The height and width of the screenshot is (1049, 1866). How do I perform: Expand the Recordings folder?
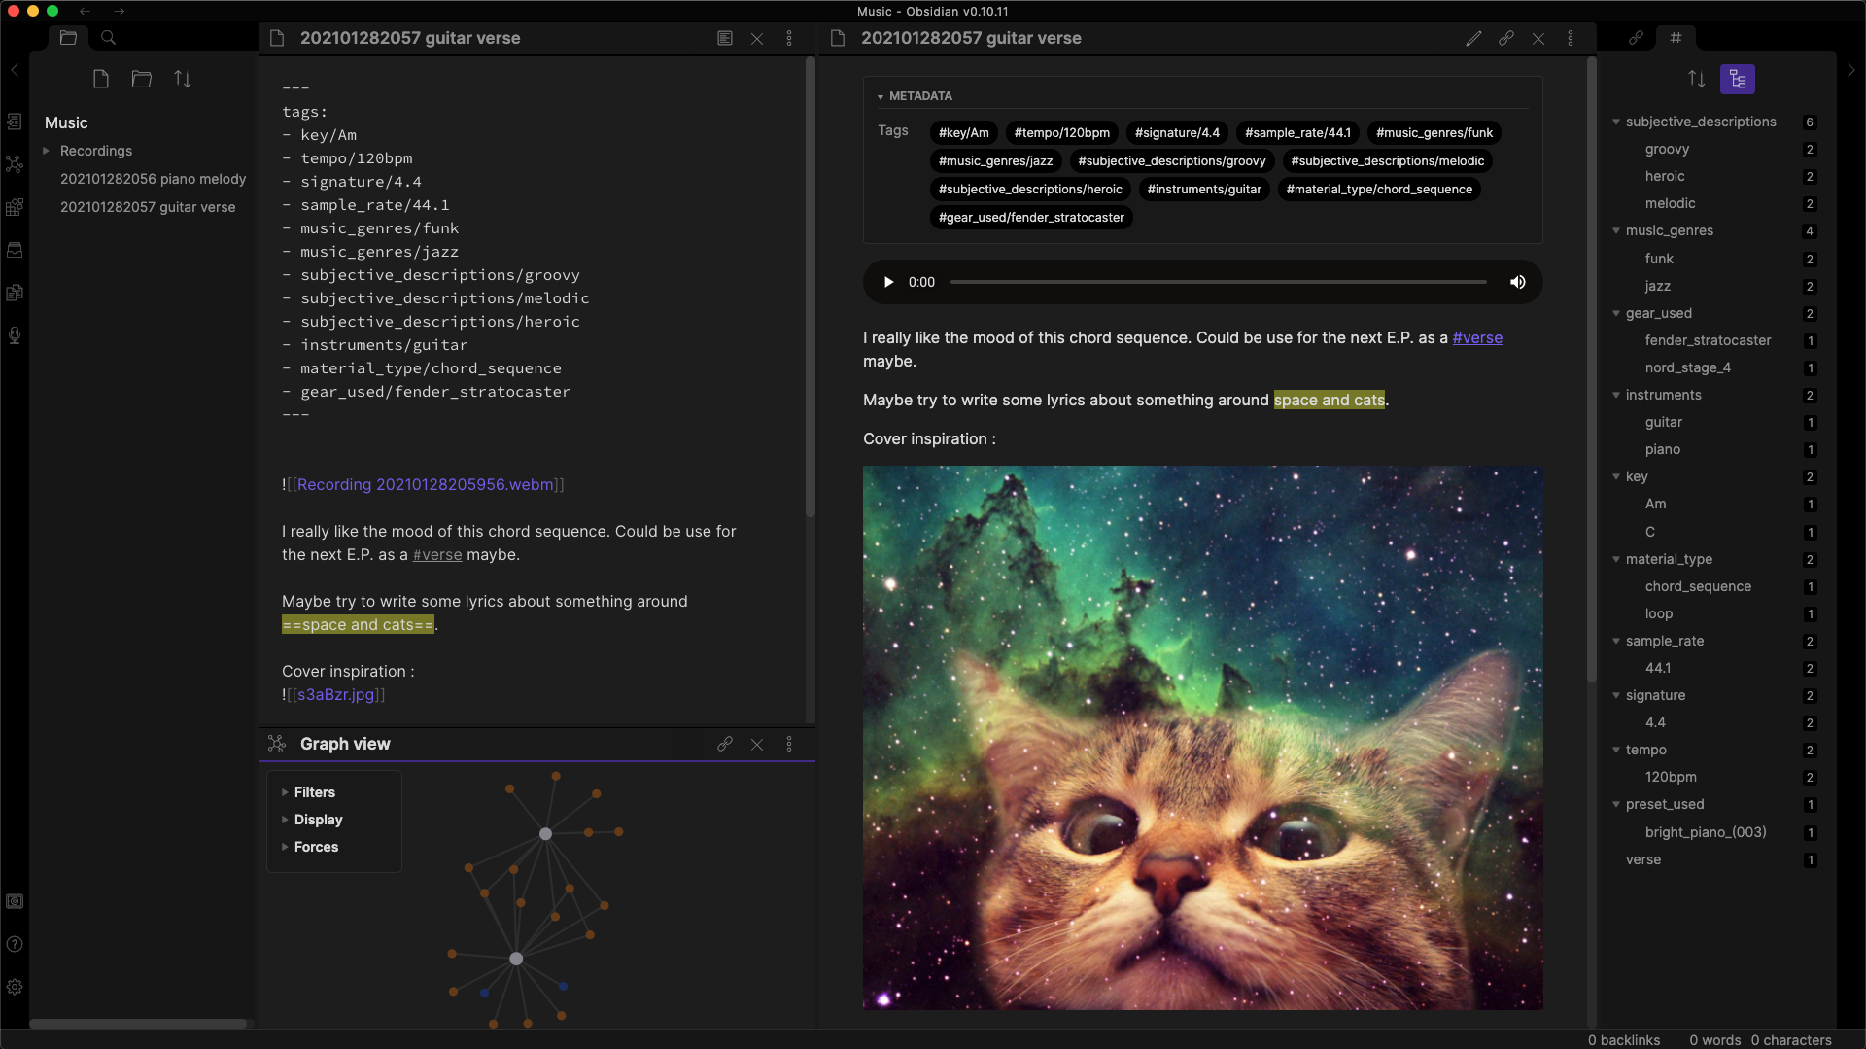46,151
